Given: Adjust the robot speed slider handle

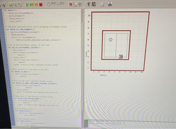Looking at the screenshot, I should click(x=58, y=3).
